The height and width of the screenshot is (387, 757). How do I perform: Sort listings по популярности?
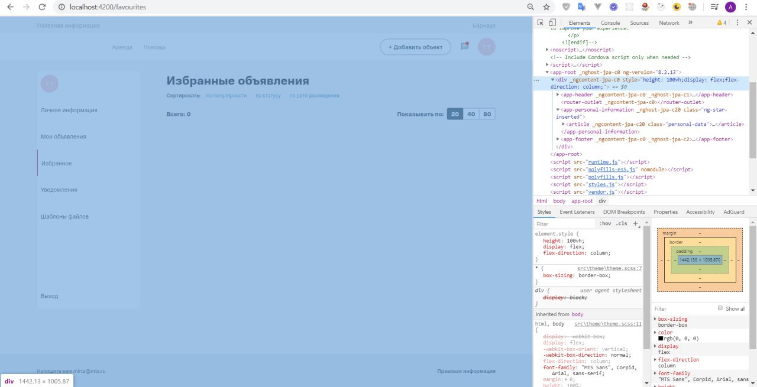(226, 95)
